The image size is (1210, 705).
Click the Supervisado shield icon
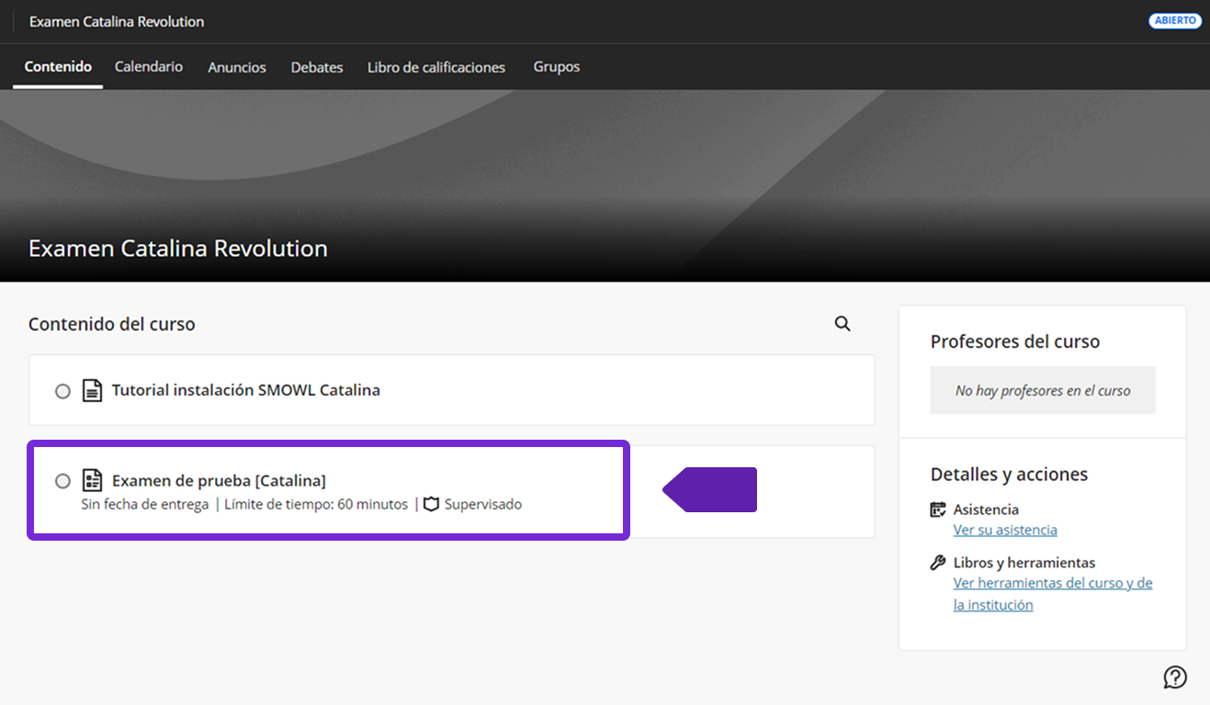[431, 504]
